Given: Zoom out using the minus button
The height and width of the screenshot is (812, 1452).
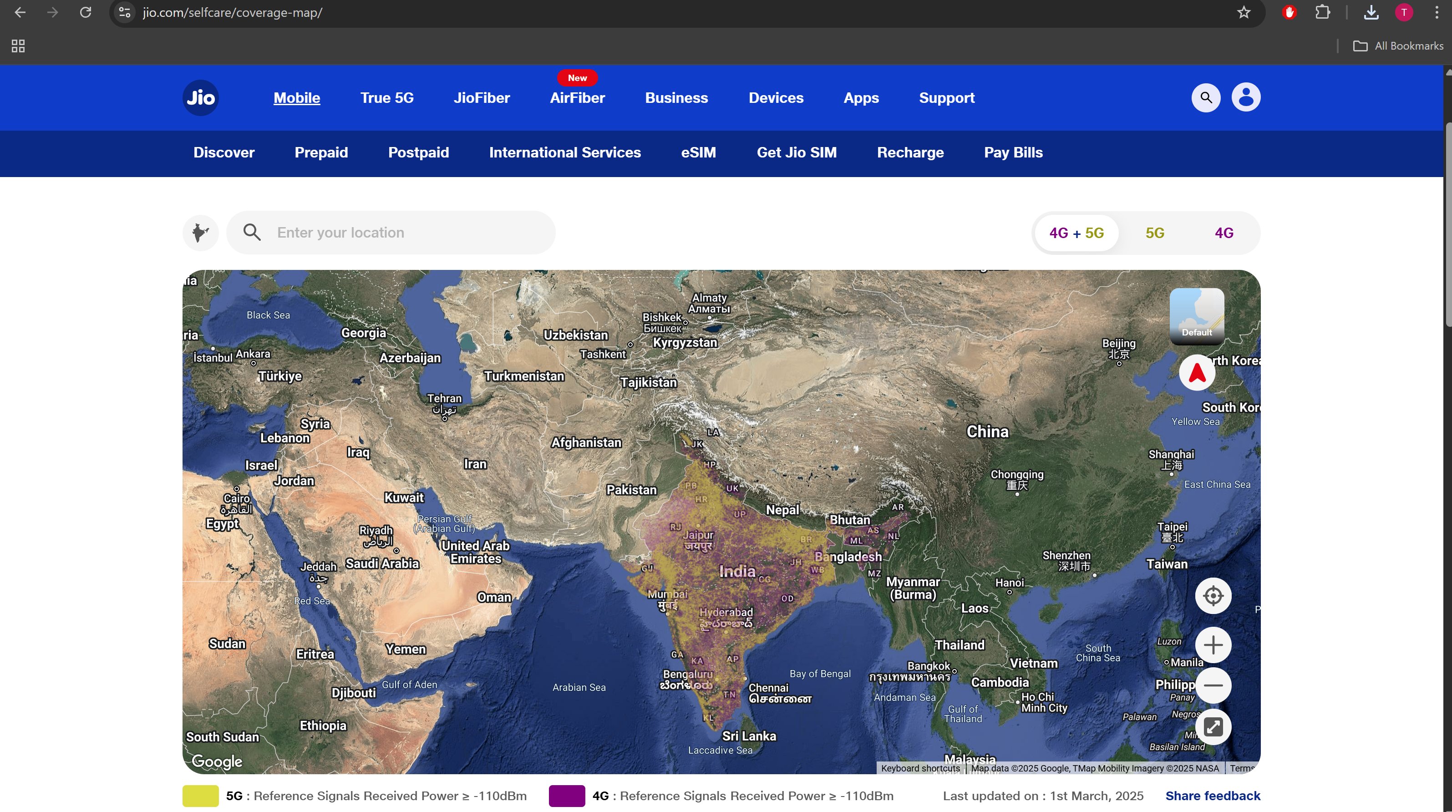Looking at the screenshot, I should click(x=1213, y=685).
